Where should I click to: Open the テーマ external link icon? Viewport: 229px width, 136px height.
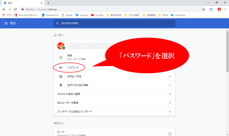coord(170,134)
